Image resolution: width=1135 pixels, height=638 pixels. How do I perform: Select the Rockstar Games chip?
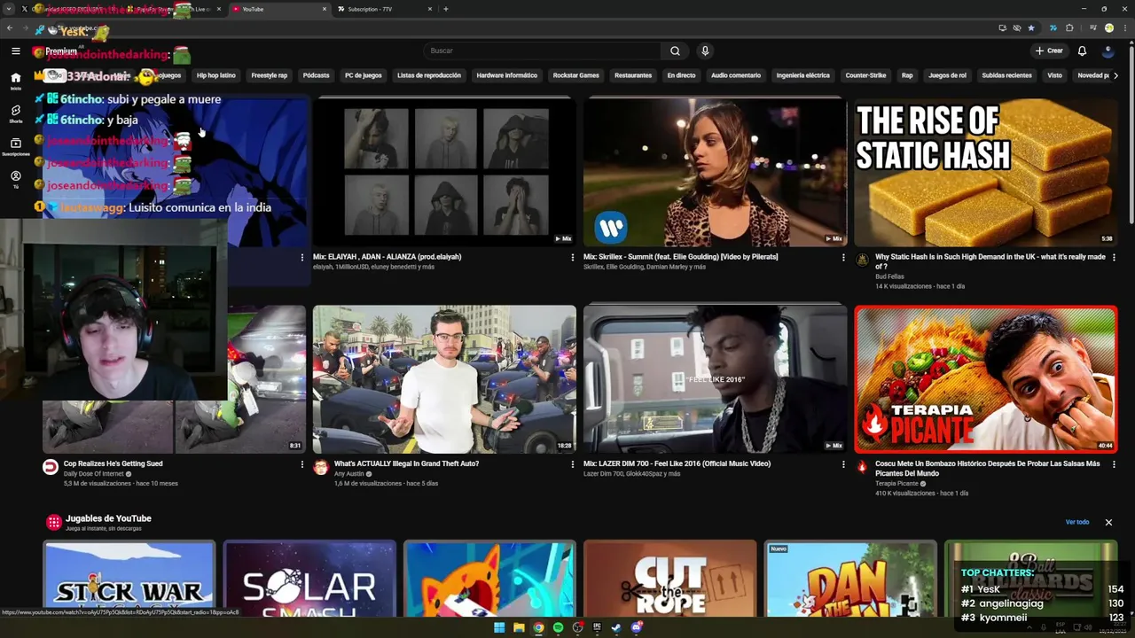[x=576, y=75]
